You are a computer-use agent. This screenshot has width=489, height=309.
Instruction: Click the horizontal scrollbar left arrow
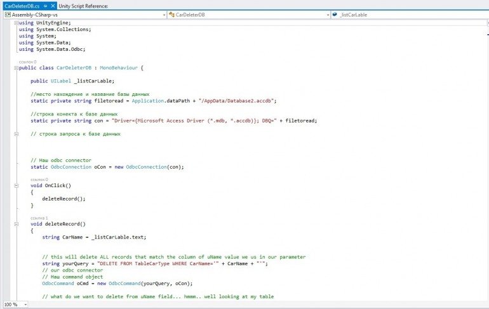tap(34, 305)
